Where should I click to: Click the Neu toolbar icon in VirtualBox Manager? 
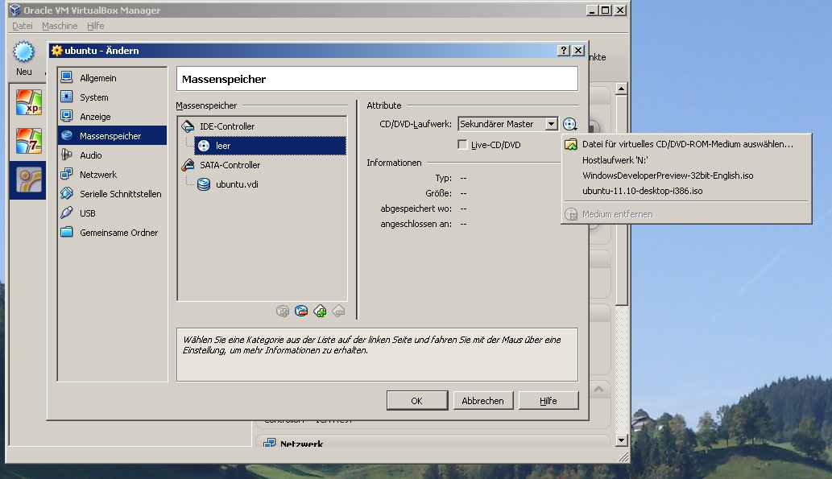[x=24, y=58]
